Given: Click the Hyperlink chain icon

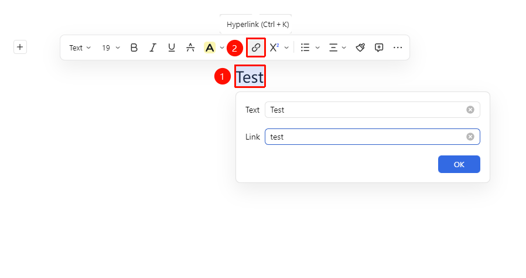Looking at the screenshot, I should [x=256, y=48].
